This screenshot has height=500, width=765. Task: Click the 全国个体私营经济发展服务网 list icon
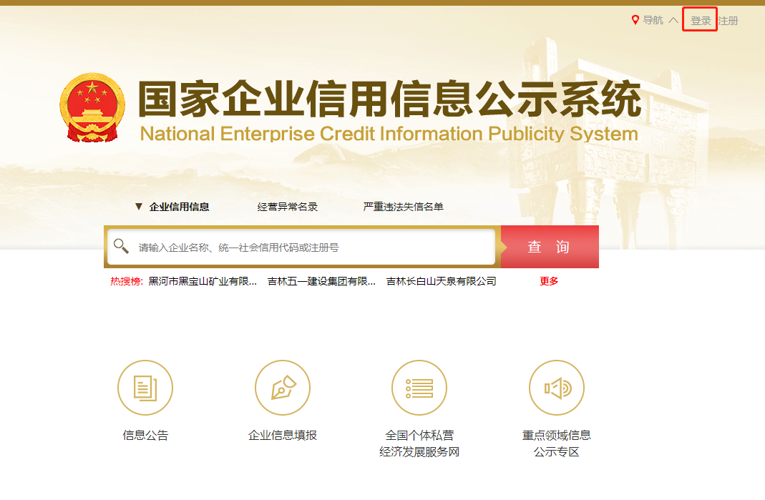coord(419,388)
